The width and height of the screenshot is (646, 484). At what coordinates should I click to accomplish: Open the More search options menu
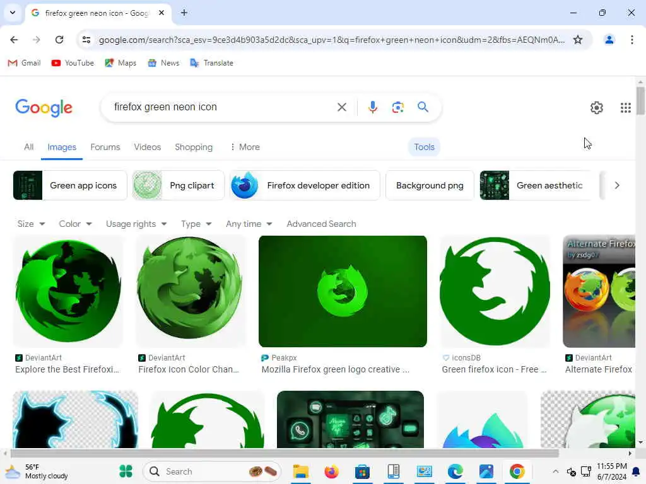[x=245, y=147]
